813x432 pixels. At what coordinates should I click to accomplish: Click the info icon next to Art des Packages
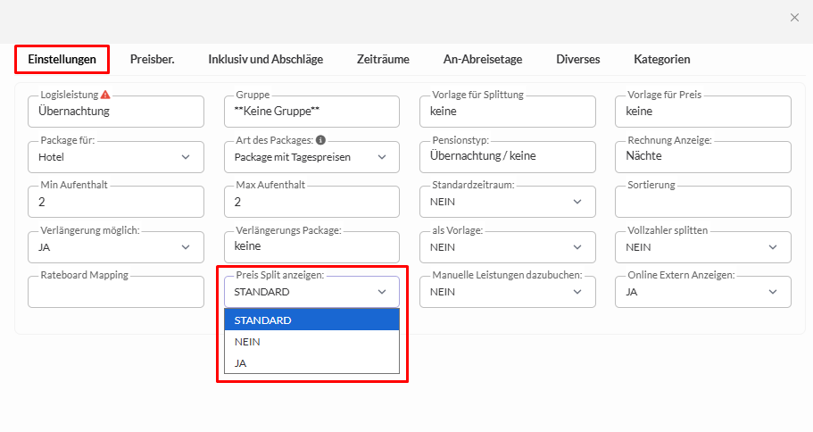(320, 140)
